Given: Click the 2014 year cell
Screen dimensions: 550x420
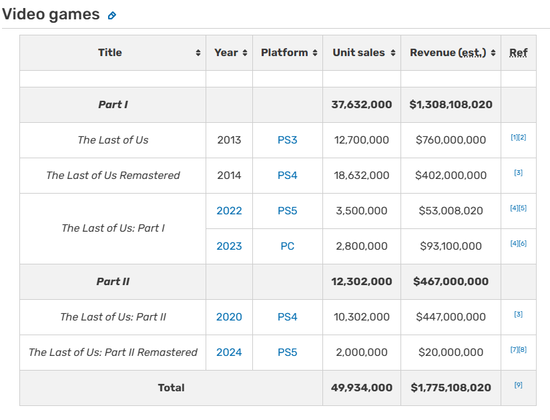Looking at the screenshot, I should coord(229,175).
